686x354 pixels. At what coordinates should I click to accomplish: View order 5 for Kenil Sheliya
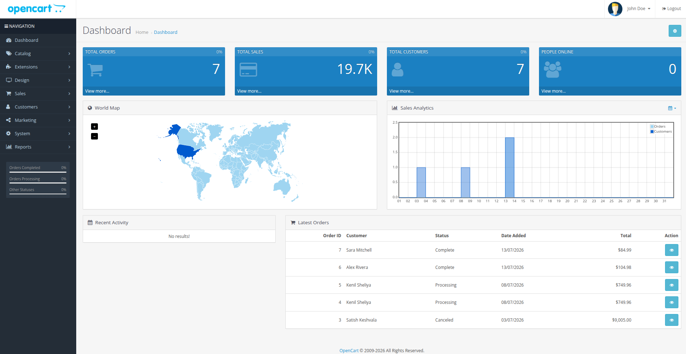click(672, 285)
